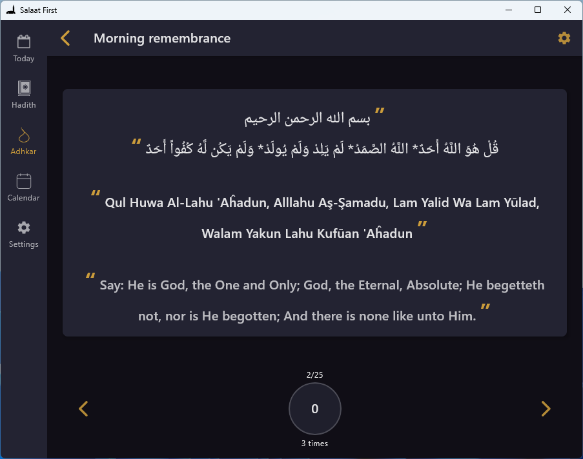
Task: Advance to the next dhikr with right chevron
Action: click(x=546, y=409)
